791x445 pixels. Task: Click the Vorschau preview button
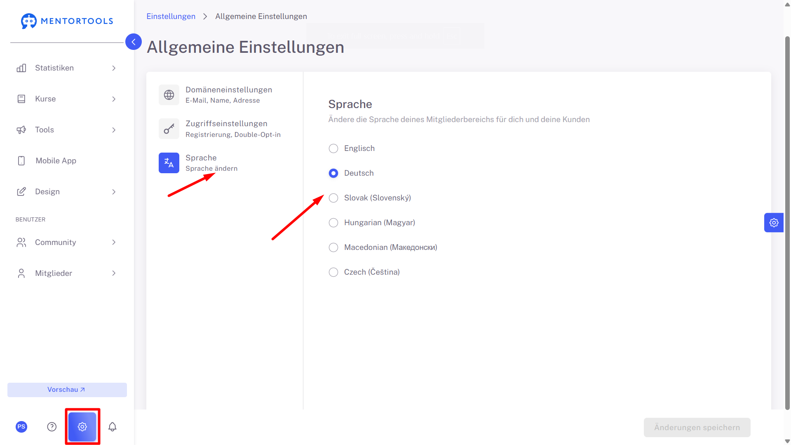click(67, 390)
